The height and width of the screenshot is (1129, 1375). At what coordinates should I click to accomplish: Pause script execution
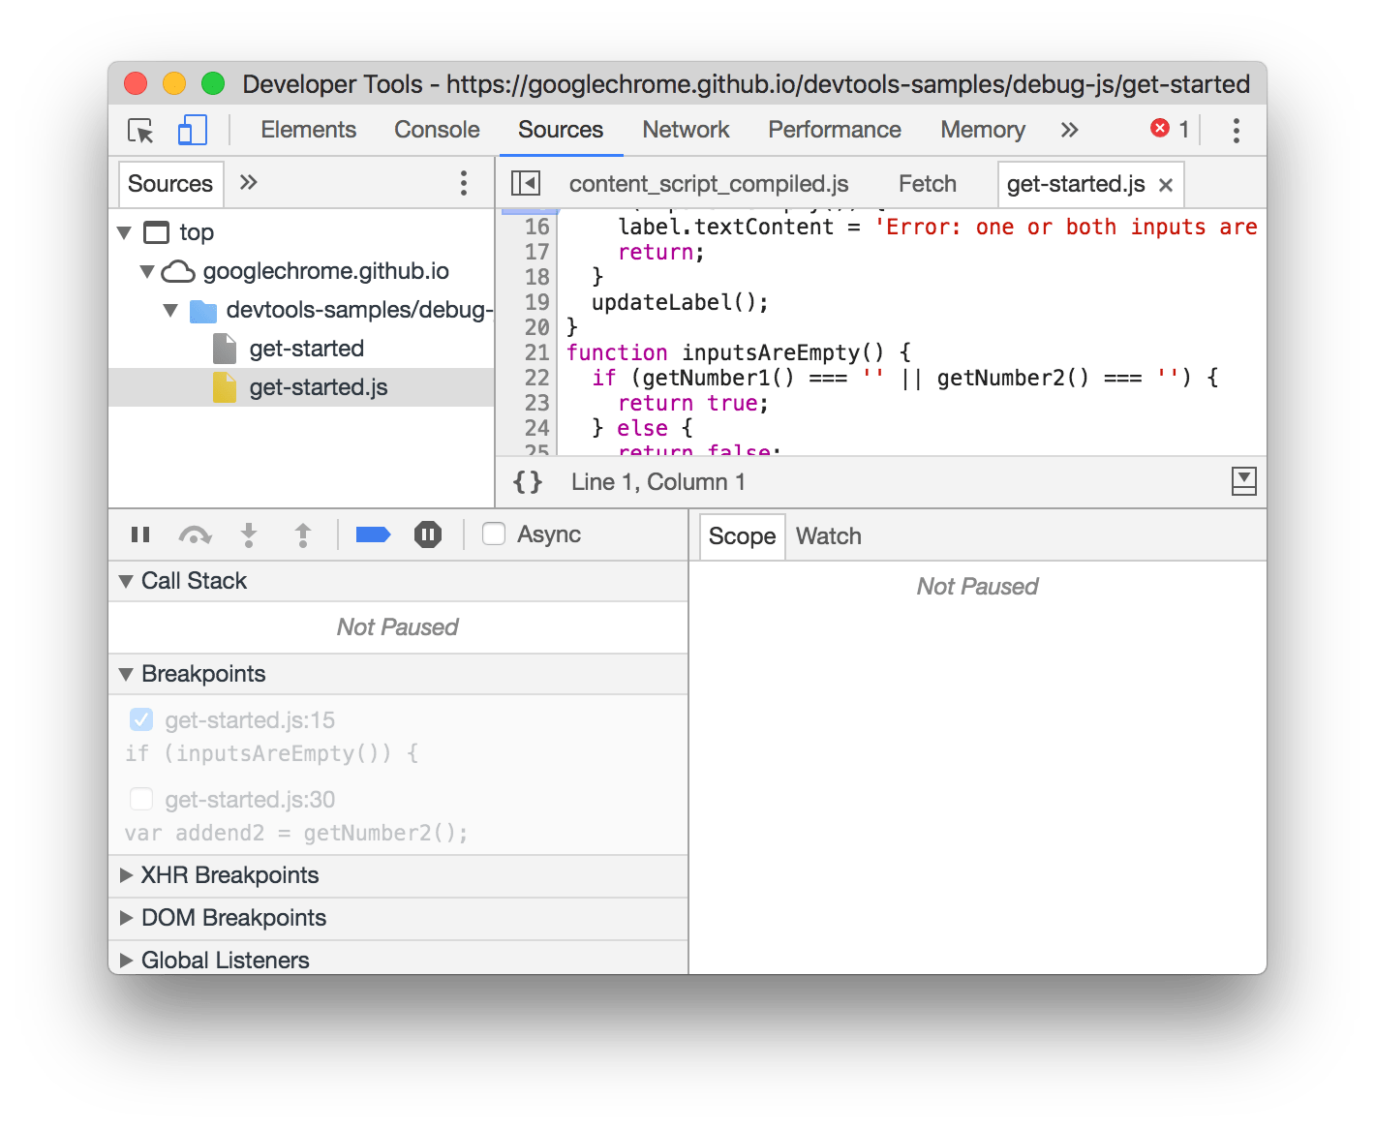pos(140,534)
